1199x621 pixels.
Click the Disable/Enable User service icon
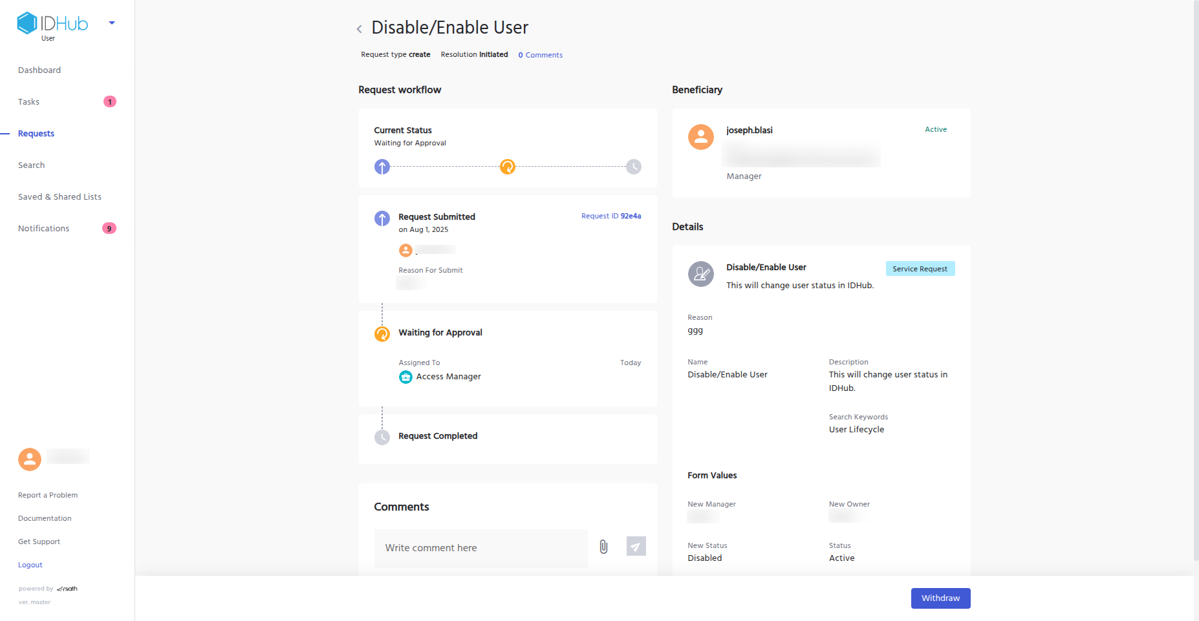700,274
